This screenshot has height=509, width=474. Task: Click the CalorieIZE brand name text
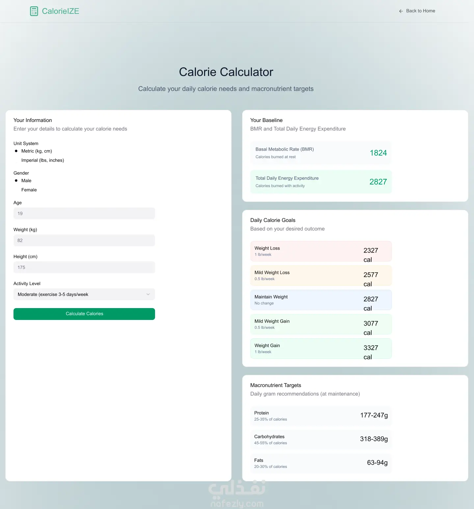point(61,11)
